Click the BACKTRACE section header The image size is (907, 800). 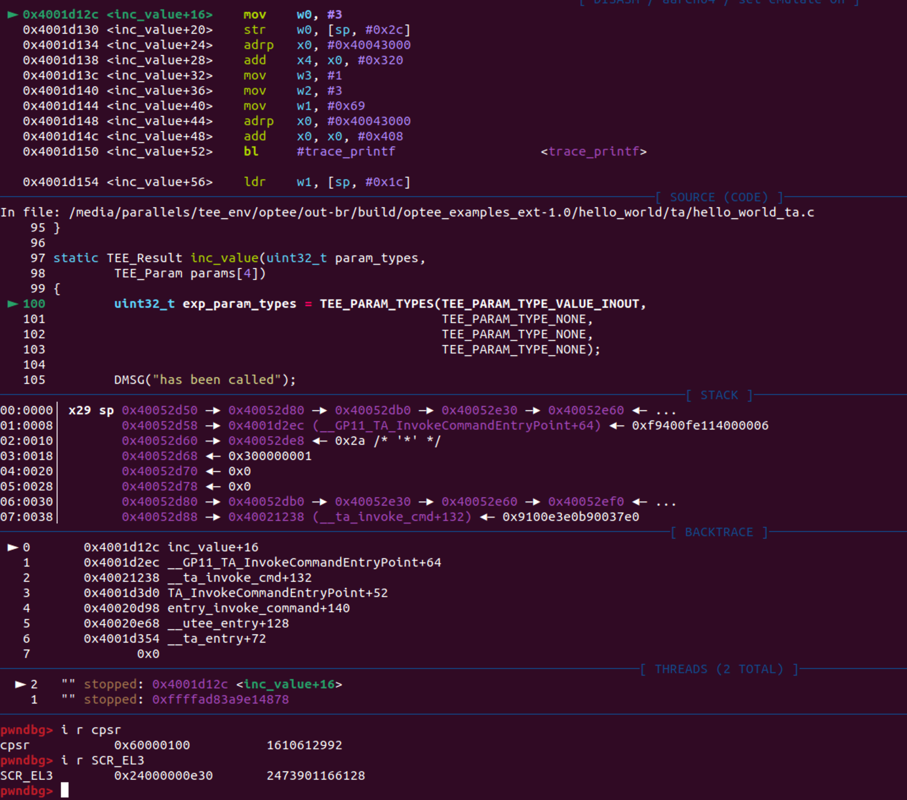[719, 532]
